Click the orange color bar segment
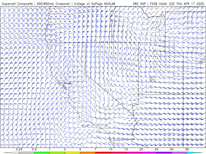Image resolution: width=206 pixels, height=154 pixels. pos(88,153)
